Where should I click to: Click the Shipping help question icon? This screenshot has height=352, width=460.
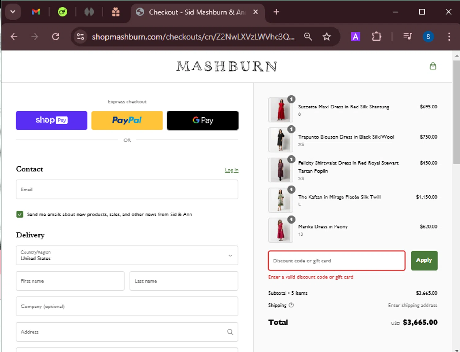(x=291, y=305)
